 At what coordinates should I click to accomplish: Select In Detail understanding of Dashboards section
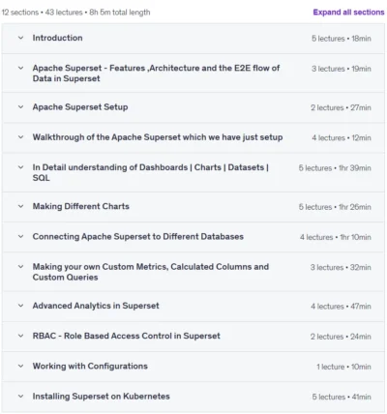[151, 172]
